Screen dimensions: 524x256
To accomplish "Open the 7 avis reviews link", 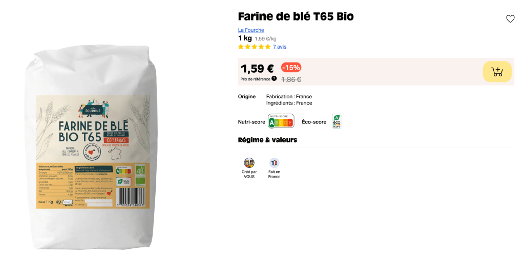I will coord(280,47).
